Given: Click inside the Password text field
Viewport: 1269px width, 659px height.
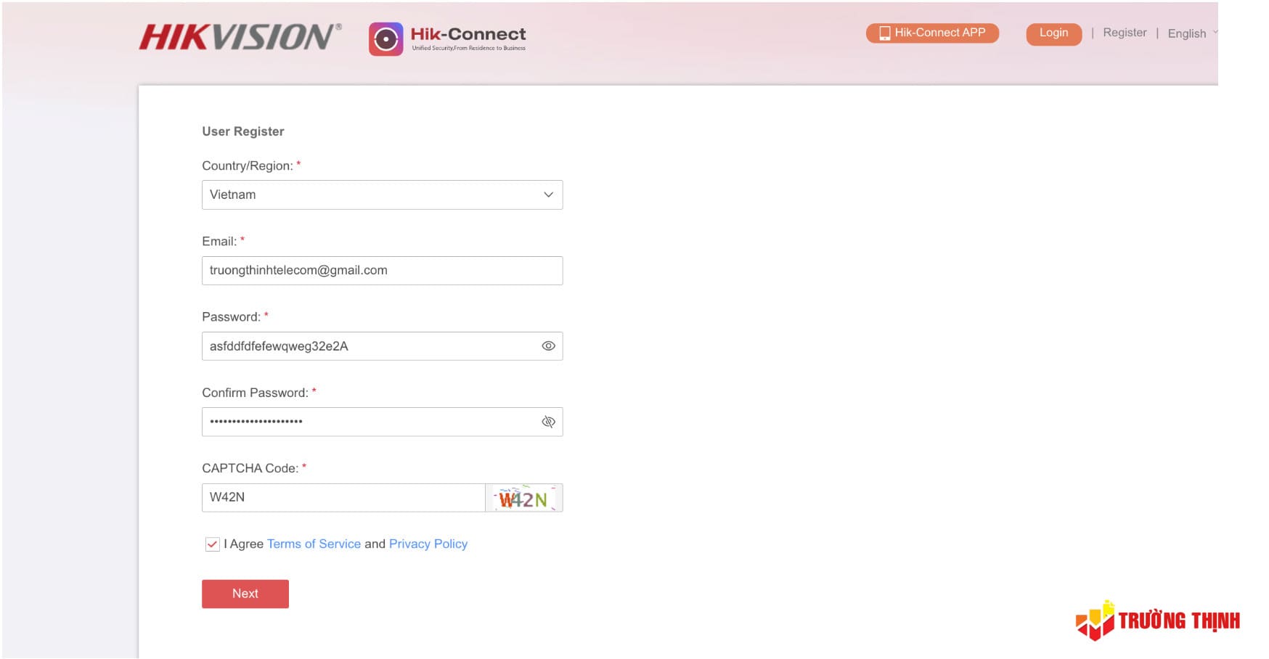Looking at the screenshot, I should [370, 346].
